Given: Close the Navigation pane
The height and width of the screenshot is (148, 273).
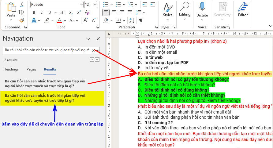Looking at the screenshot, I should pos(98,39).
